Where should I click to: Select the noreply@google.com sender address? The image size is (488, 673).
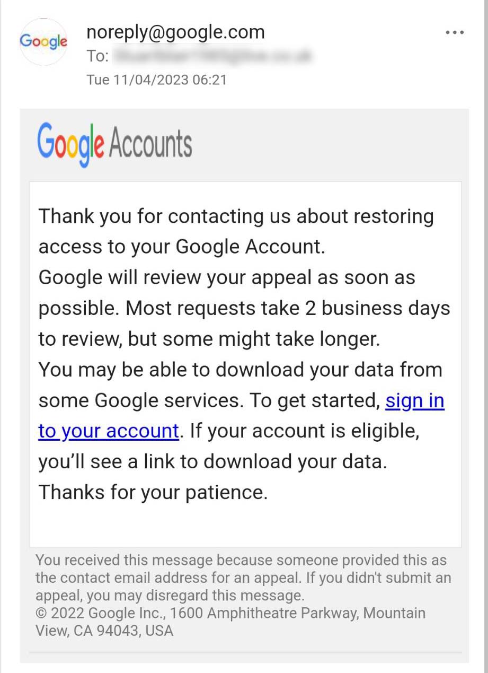click(x=175, y=32)
